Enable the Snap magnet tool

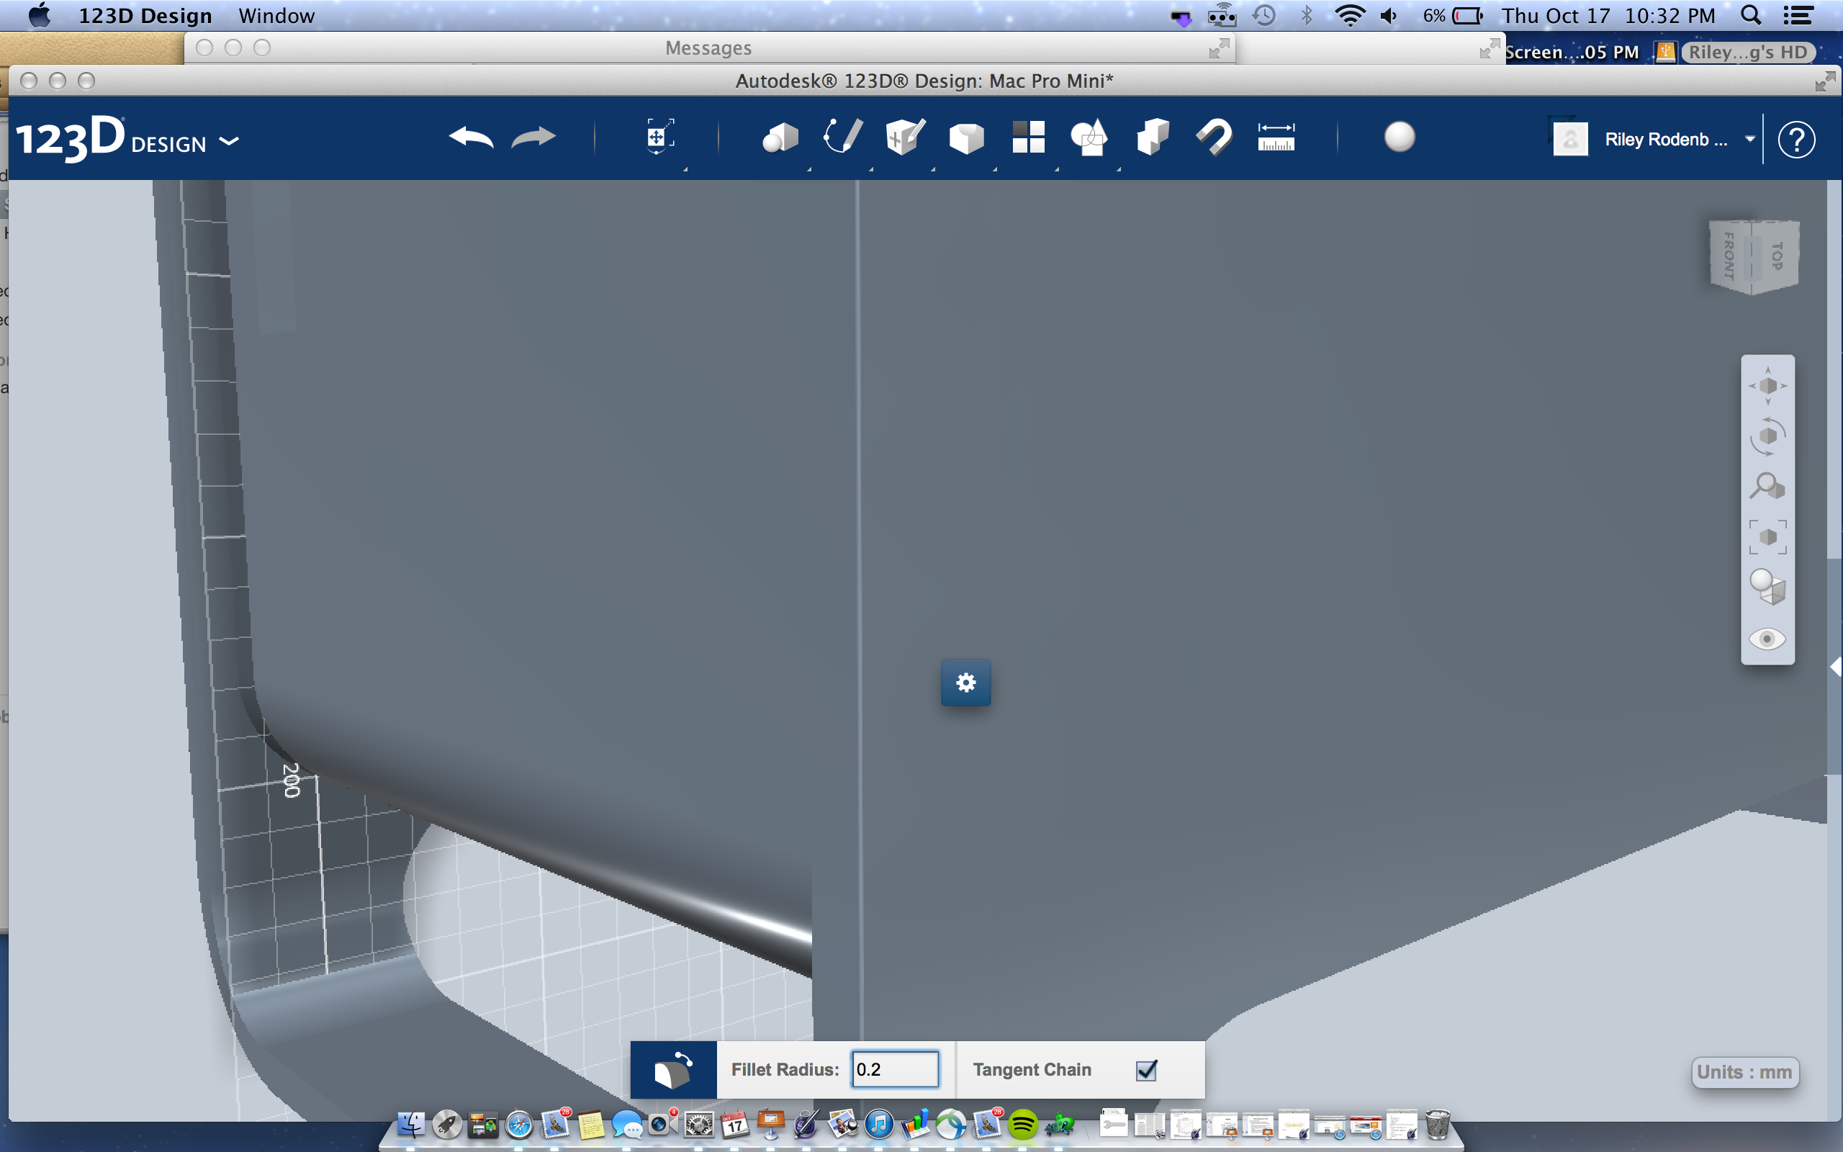[x=1213, y=137]
